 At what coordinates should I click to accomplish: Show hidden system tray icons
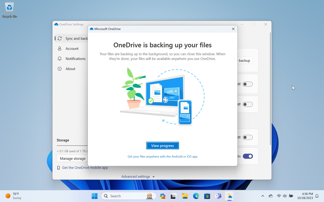click(263, 196)
